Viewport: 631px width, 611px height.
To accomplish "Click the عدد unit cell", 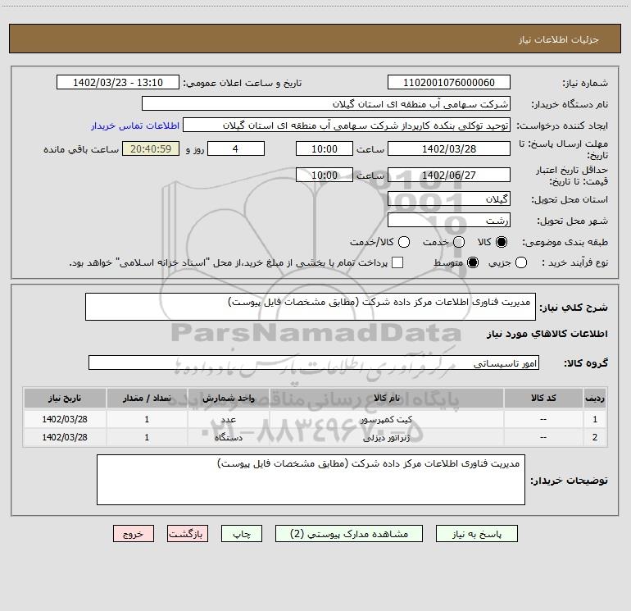I will coord(228,419).
